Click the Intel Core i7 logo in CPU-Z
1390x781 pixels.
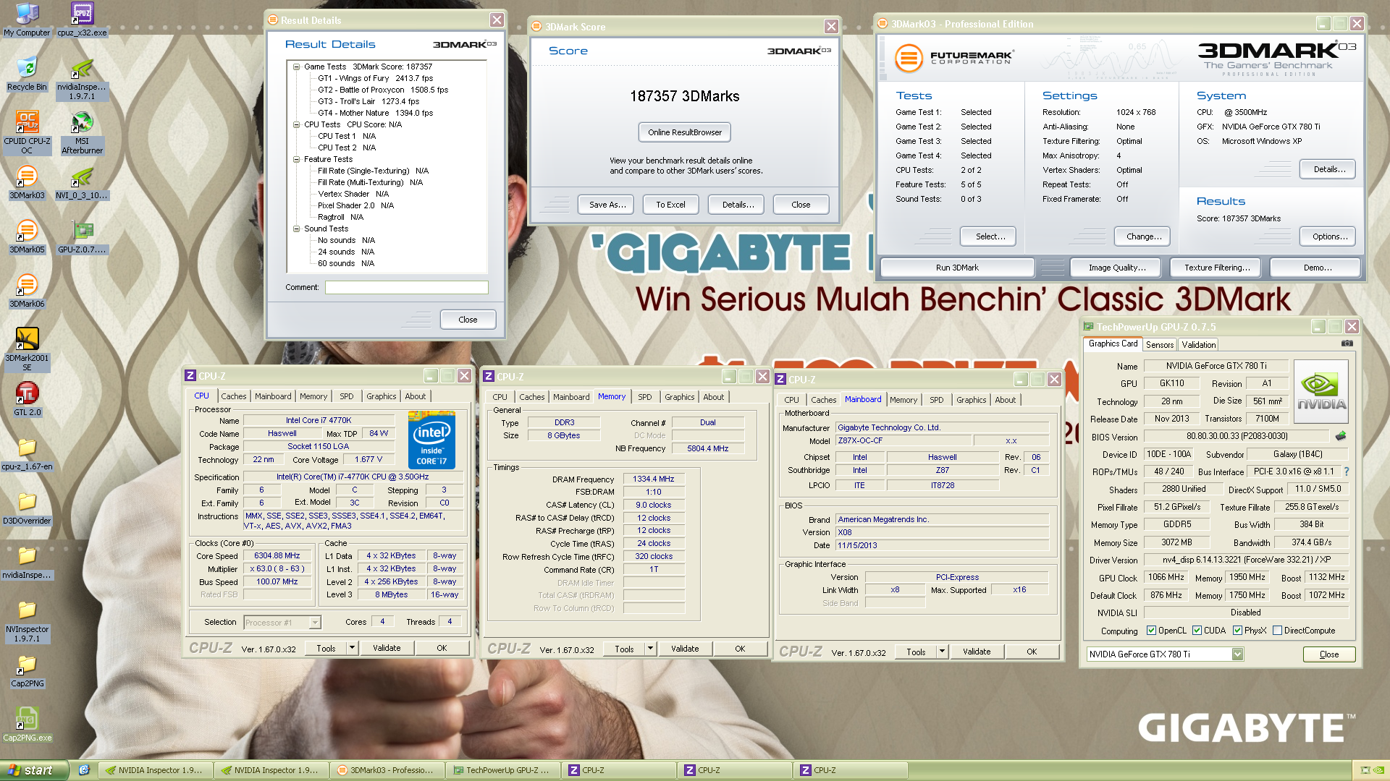(x=431, y=440)
